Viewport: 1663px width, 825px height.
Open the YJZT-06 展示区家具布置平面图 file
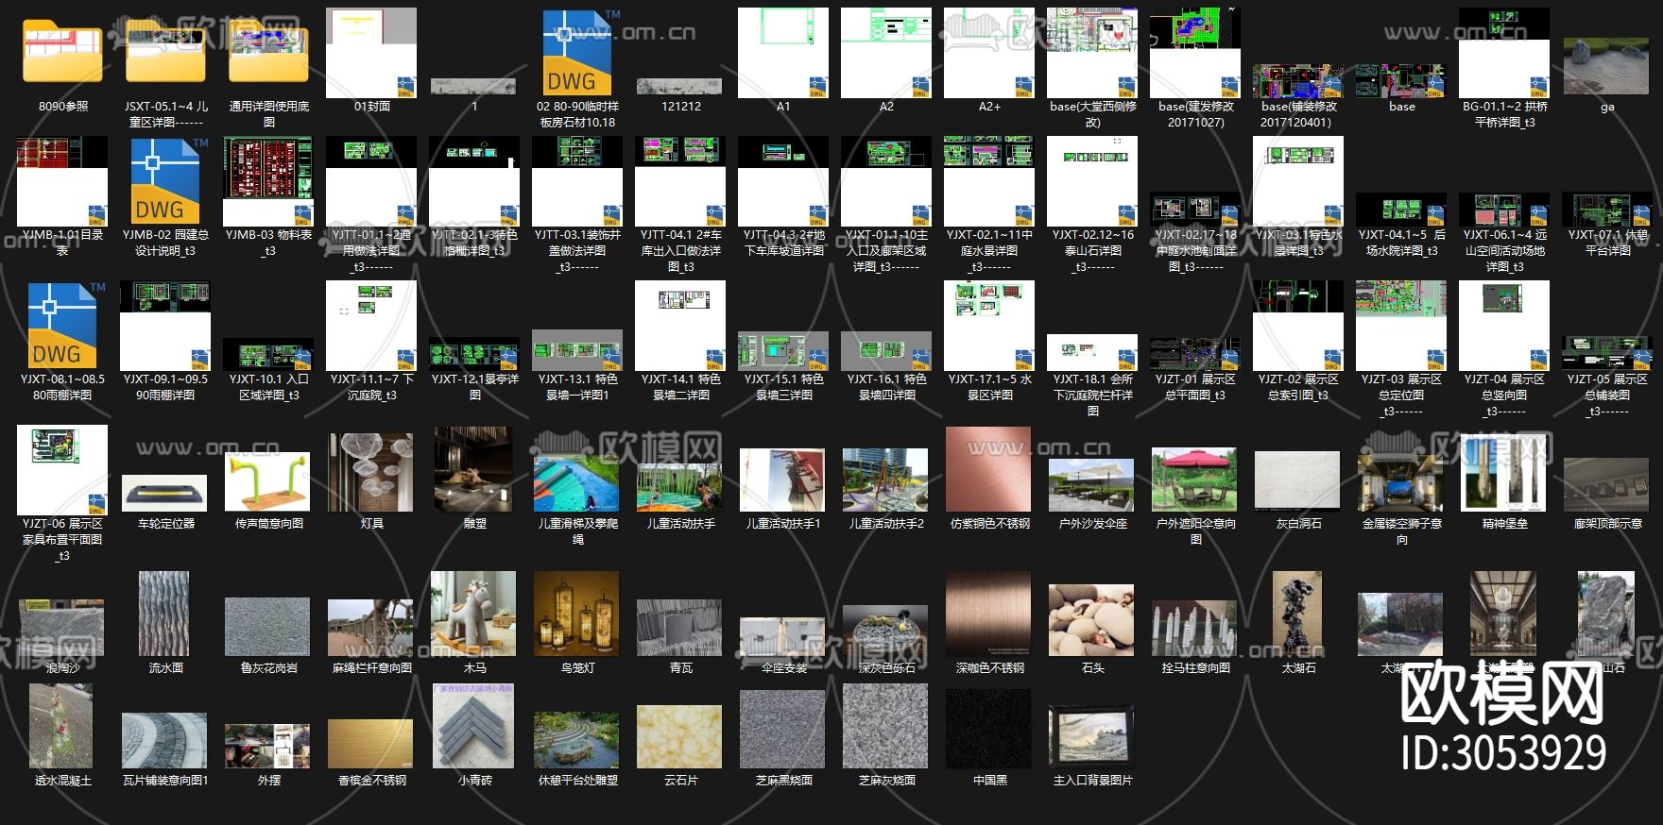(62, 470)
